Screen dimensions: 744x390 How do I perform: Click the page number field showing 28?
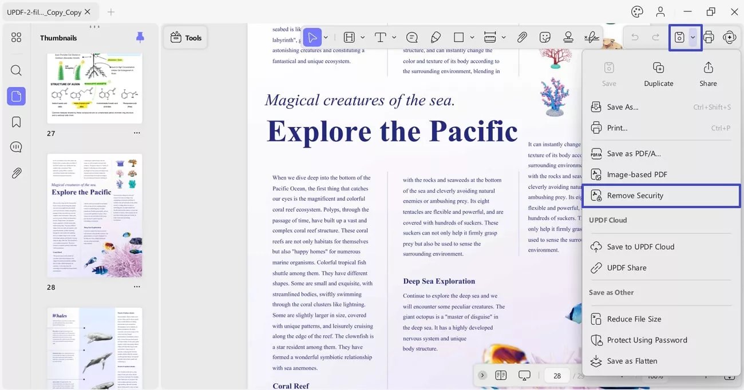[x=557, y=376]
